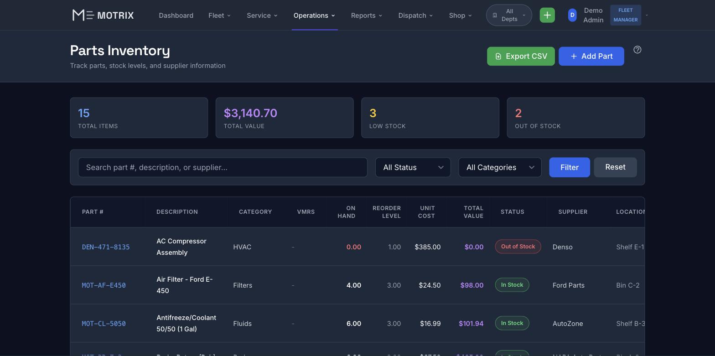Click the Demo Admin avatar icon
This screenshot has height=356, width=715.
click(572, 15)
